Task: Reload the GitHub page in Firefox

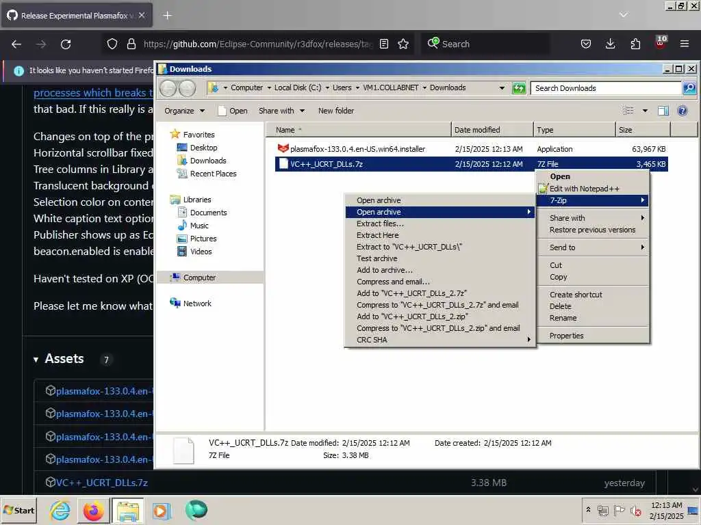Action: 66,44
